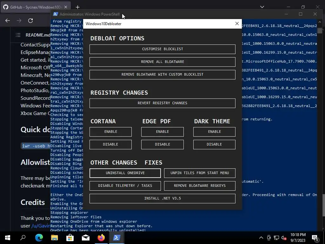This screenshot has width=325, height=244.
Task: Open the Windows Start menu
Action: [x=8, y=238]
